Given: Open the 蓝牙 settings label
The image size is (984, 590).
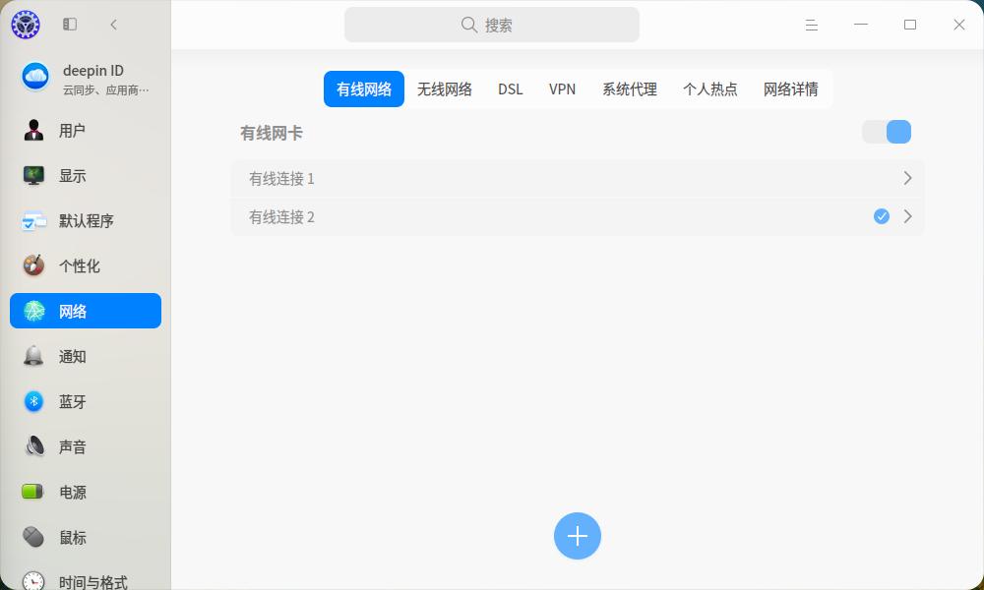Looking at the screenshot, I should pos(72,401).
